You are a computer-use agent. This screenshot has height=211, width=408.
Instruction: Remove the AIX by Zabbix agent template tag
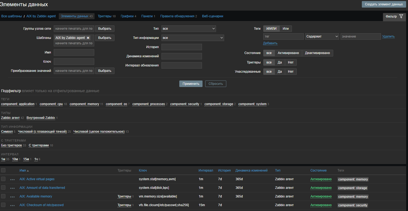pos(88,38)
